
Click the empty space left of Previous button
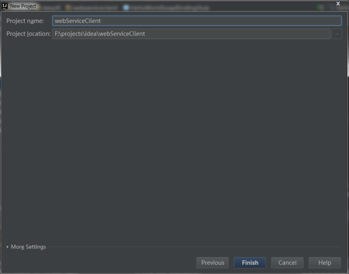pos(99,262)
